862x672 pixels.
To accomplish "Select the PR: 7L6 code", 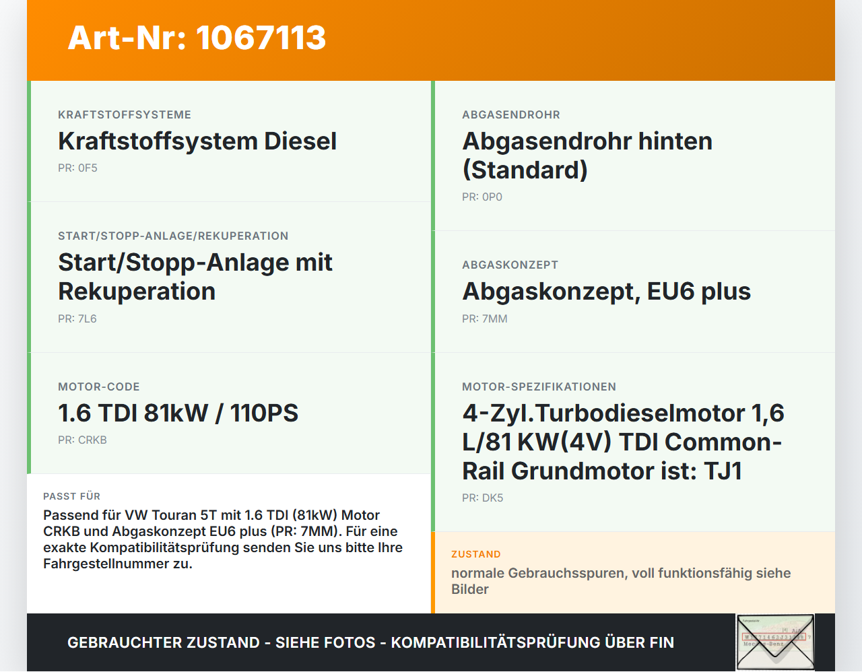I will [x=77, y=319].
